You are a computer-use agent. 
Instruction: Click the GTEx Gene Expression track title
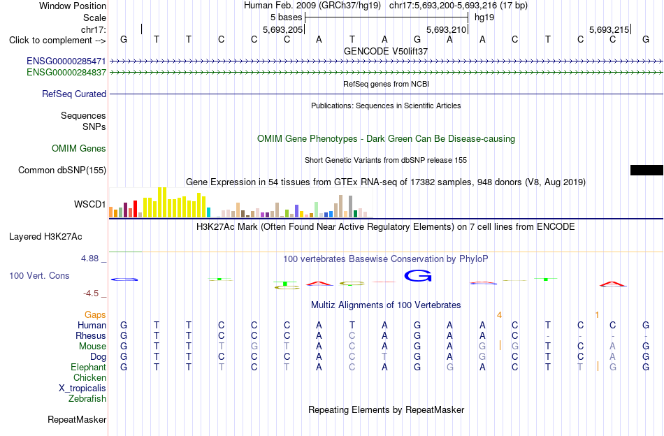pyautogui.click(x=386, y=182)
